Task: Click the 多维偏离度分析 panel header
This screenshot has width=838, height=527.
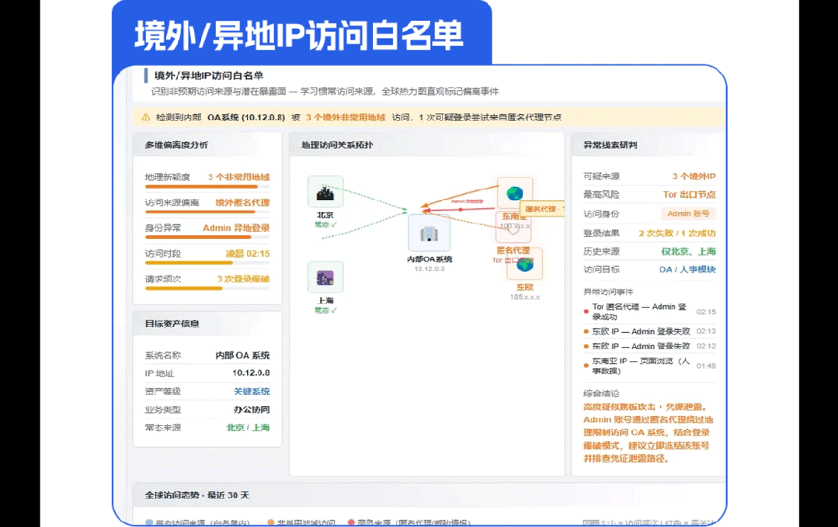Action: pos(207,144)
